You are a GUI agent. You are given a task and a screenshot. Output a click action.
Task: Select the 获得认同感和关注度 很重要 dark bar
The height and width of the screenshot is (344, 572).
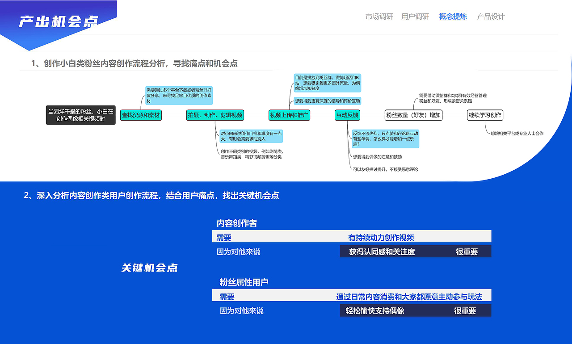pyautogui.click(x=415, y=252)
